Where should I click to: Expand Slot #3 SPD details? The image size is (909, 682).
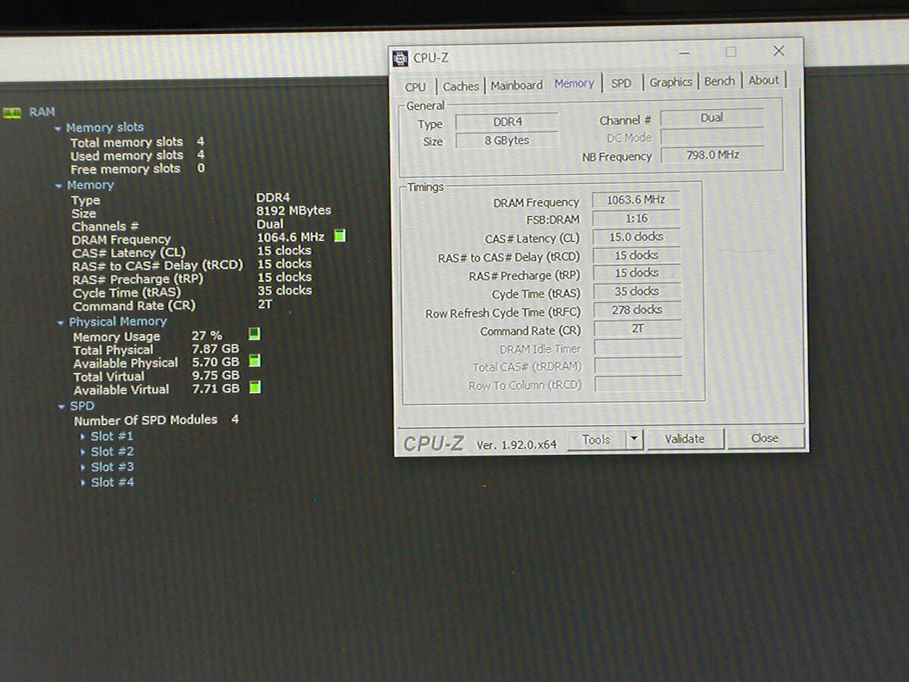pos(83,468)
